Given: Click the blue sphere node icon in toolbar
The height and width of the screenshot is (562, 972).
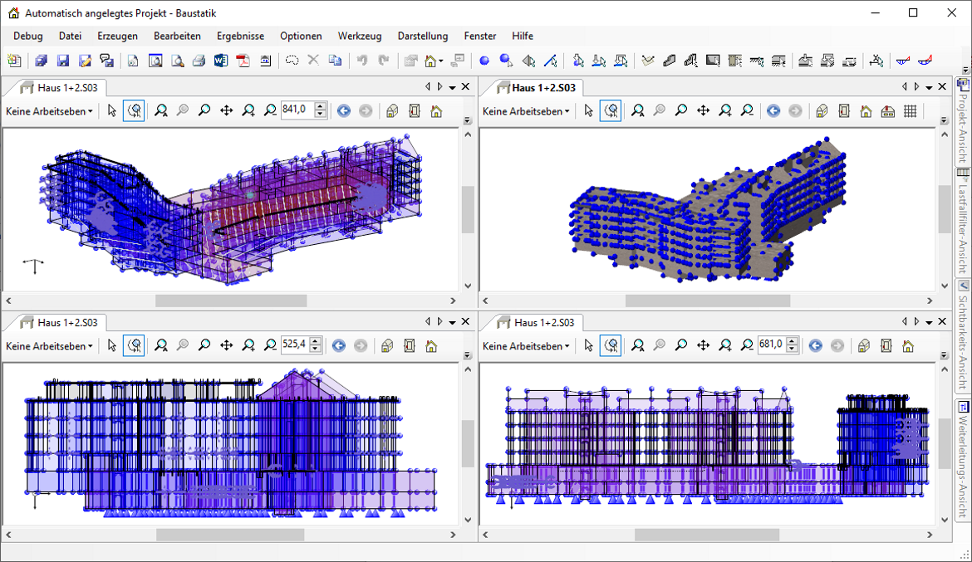Looking at the screenshot, I should click(x=484, y=61).
